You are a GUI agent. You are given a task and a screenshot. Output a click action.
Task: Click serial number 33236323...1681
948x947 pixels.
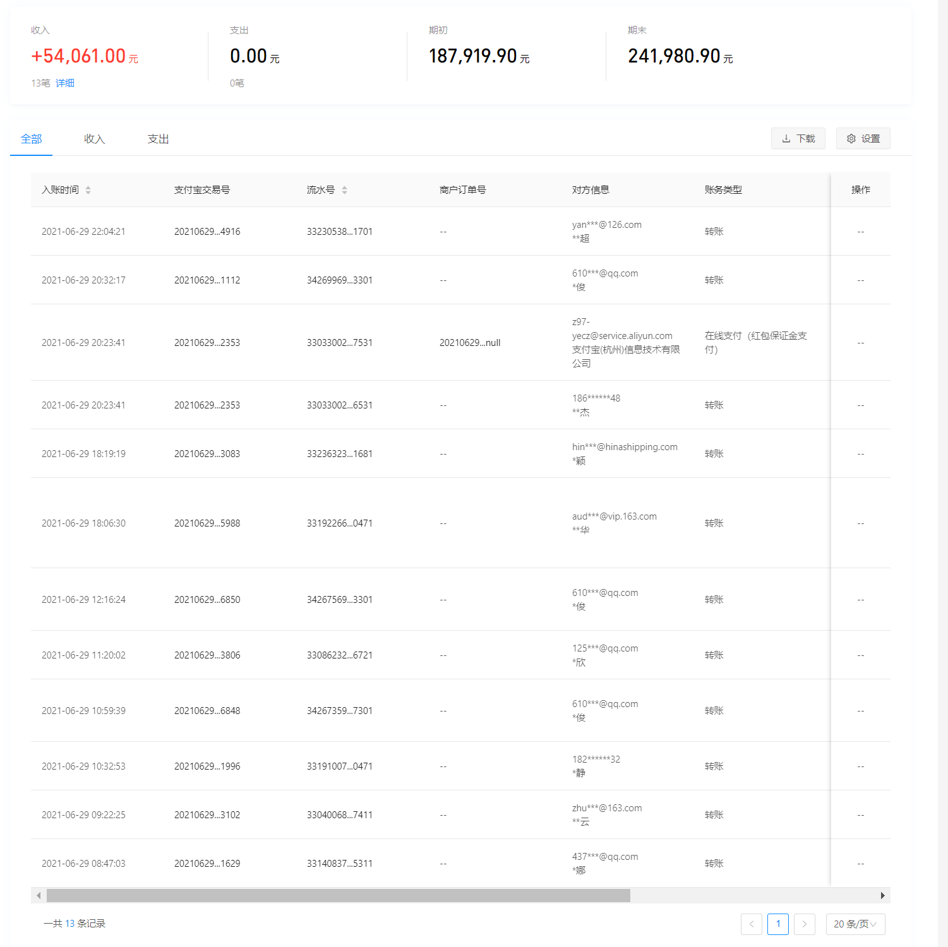click(339, 454)
